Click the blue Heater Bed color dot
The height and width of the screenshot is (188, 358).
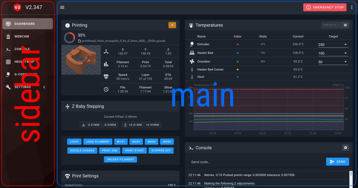pos(238,53)
